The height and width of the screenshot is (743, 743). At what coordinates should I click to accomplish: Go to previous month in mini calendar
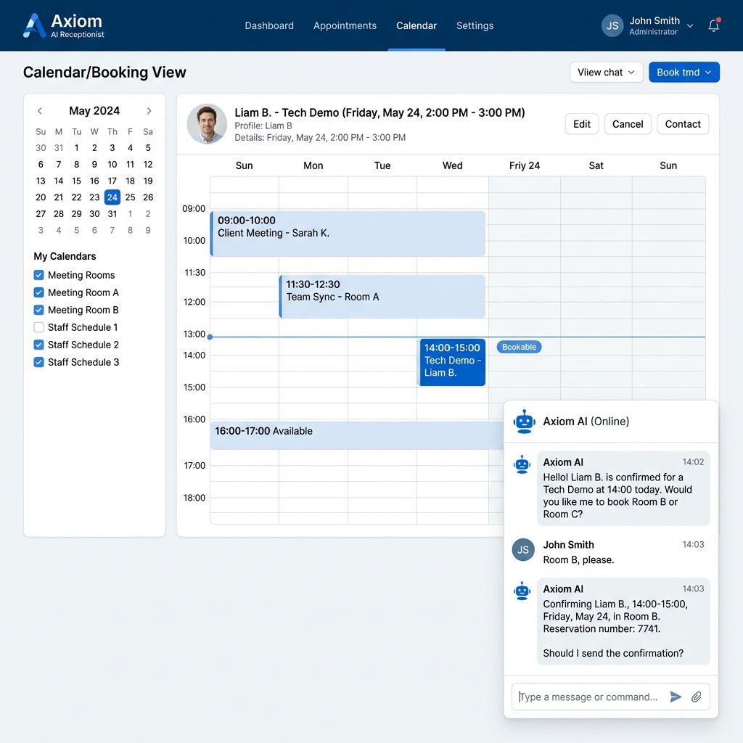[40, 111]
